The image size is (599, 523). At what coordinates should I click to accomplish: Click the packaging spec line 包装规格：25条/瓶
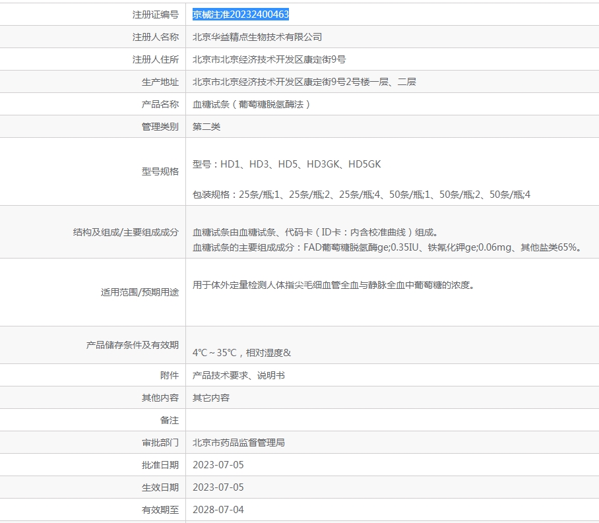coord(362,195)
